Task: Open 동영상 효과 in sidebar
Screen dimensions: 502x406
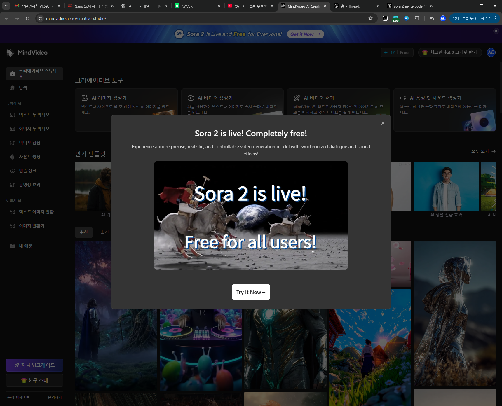Action: tap(34, 185)
